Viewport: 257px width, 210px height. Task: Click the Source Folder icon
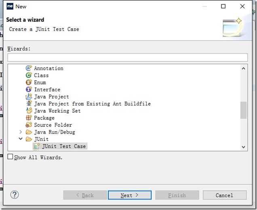(x=29, y=125)
